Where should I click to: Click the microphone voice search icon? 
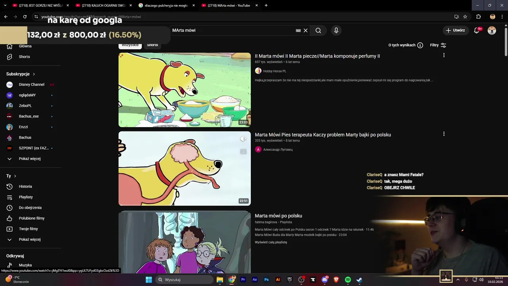(x=336, y=30)
